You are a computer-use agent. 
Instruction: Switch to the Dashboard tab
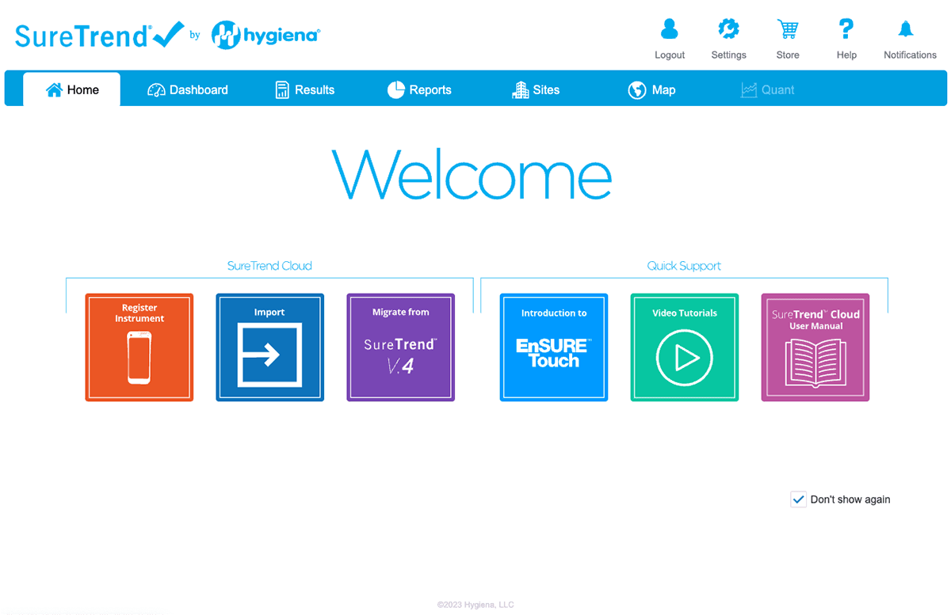[x=188, y=90]
